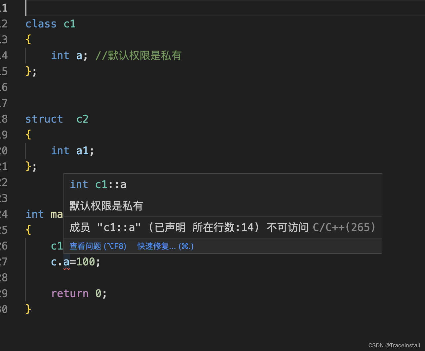Viewport: 425px width, 351px height.
Task: Click the 'int c1::a' signature in hover popup
Action: coord(98,184)
